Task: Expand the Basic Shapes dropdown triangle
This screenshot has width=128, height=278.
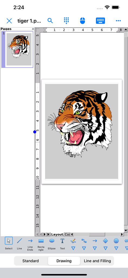Action: pos(105,248)
